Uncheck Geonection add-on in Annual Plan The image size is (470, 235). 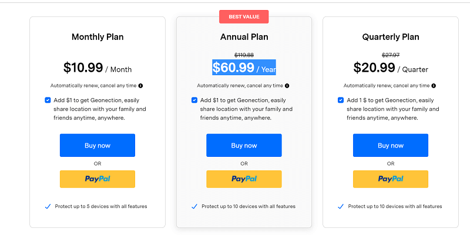click(194, 100)
